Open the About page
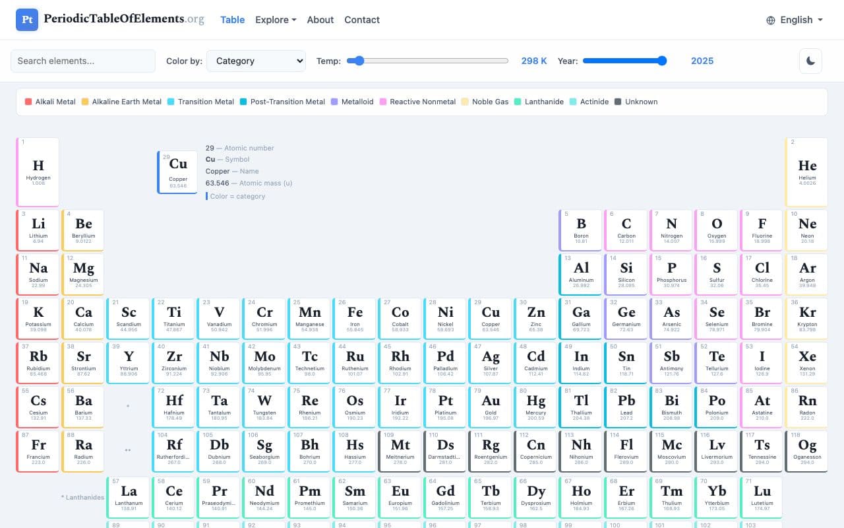 tap(320, 20)
